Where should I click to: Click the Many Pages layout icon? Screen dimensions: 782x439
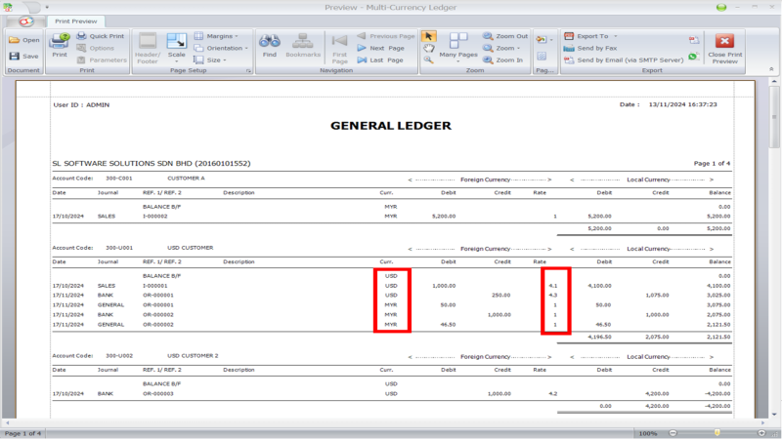pyautogui.click(x=458, y=41)
